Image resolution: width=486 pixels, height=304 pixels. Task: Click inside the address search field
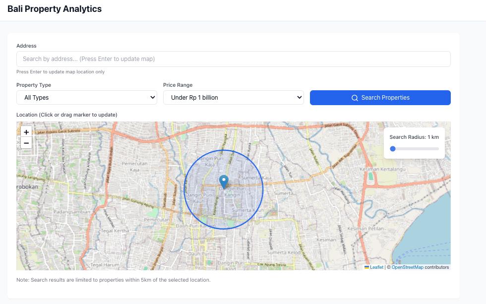[x=233, y=59]
